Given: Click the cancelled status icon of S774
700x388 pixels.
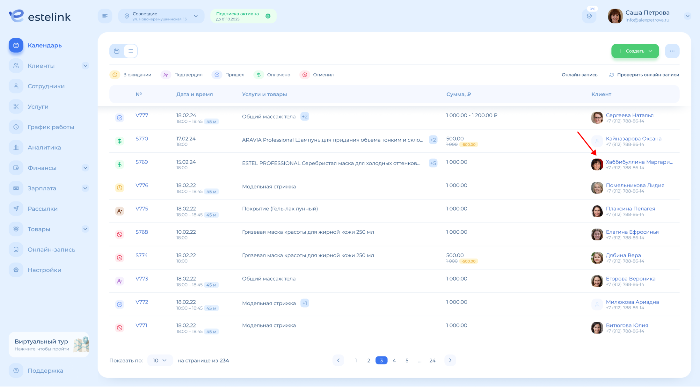Looking at the screenshot, I should pos(120,258).
